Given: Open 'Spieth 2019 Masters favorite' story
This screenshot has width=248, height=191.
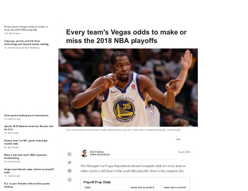Looking at the screenshot, I should [29, 128].
